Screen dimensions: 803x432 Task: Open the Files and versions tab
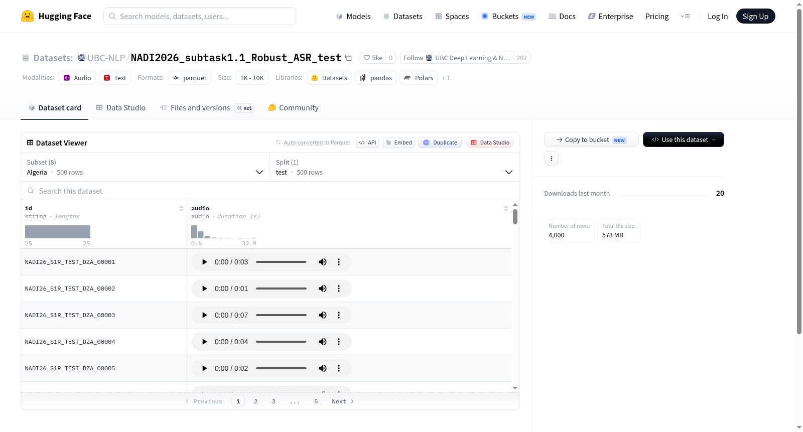click(x=207, y=108)
